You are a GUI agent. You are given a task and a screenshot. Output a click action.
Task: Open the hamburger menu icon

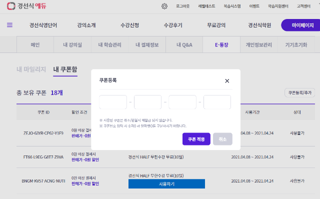point(9,25)
